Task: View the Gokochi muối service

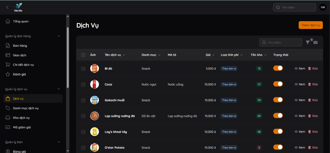Action: (300, 100)
